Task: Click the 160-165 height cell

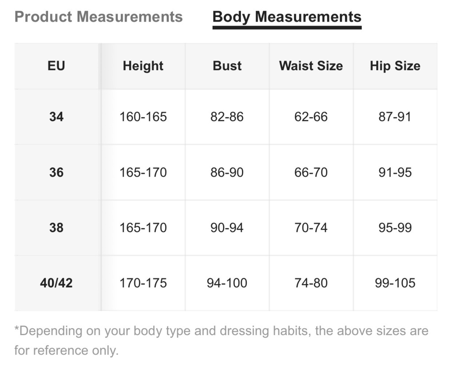Action: (x=143, y=117)
